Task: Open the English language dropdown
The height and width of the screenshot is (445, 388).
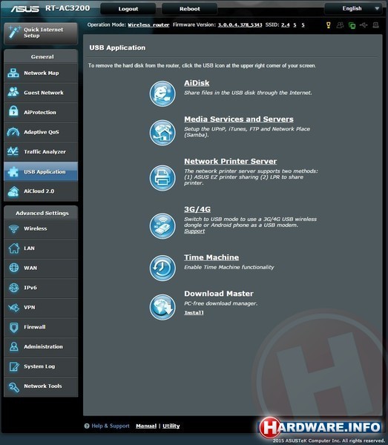Action: tap(353, 9)
